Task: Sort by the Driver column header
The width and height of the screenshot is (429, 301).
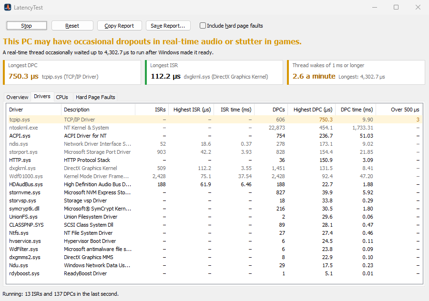Action: click(x=34, y=110)
